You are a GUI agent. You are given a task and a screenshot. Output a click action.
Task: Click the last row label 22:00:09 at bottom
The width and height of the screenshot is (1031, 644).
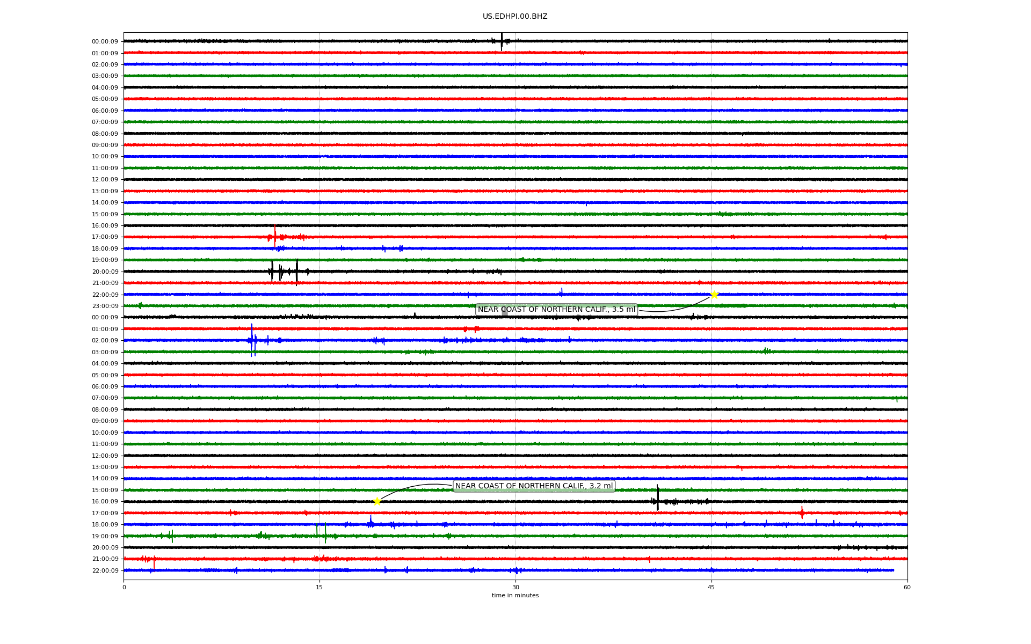(105, 570)
